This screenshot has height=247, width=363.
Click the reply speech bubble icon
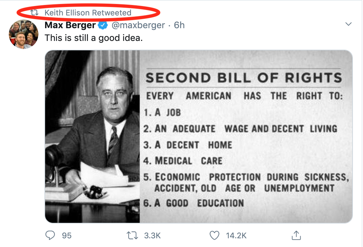click(x=50, y=235)
